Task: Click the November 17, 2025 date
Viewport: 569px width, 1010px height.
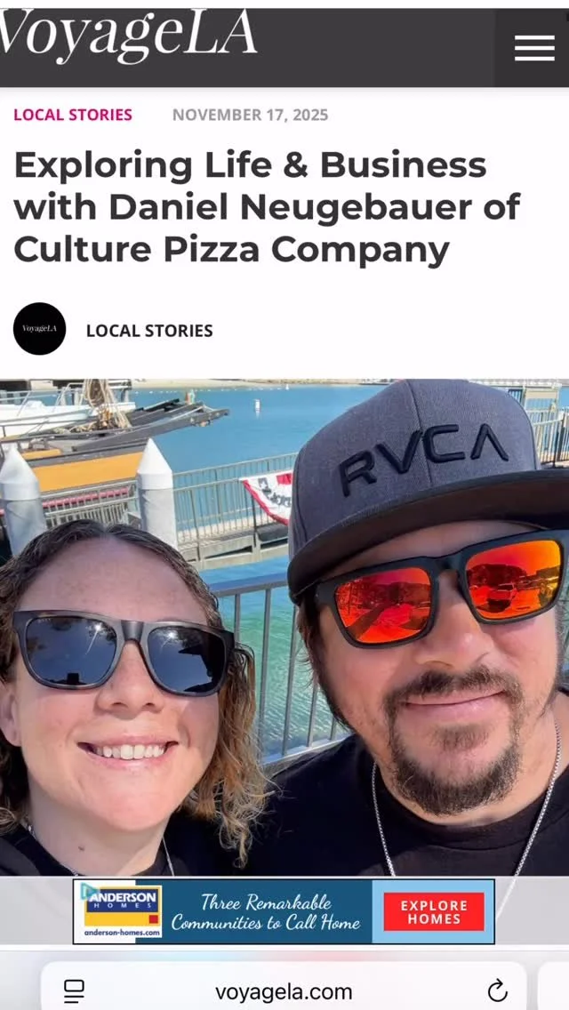Action: click(250, 116)
